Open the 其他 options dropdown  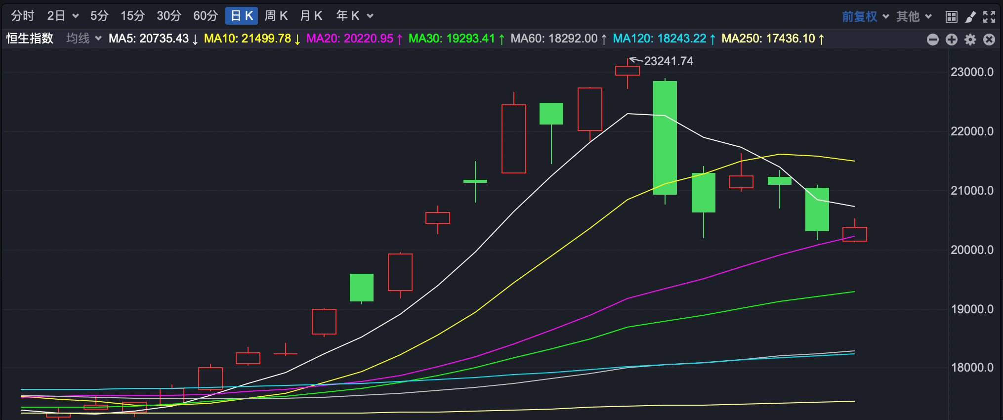tap(914, 16)
